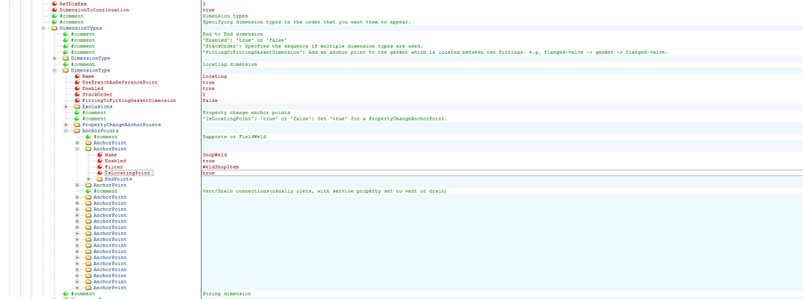Viewport: 803px width, 299px height.
Task: Click the ShopWeld name value
Action: [215, 154]
